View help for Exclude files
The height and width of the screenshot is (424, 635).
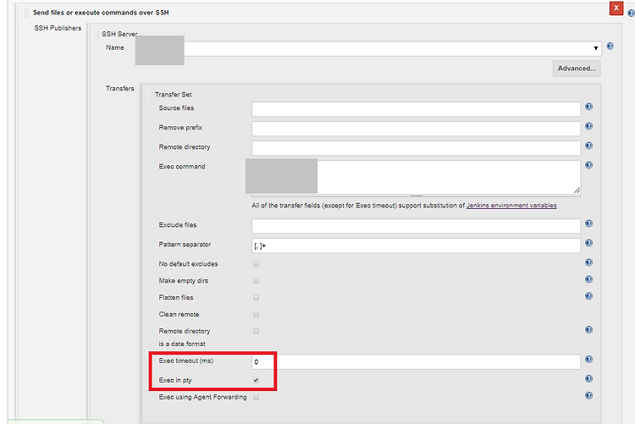click(588, 223)
